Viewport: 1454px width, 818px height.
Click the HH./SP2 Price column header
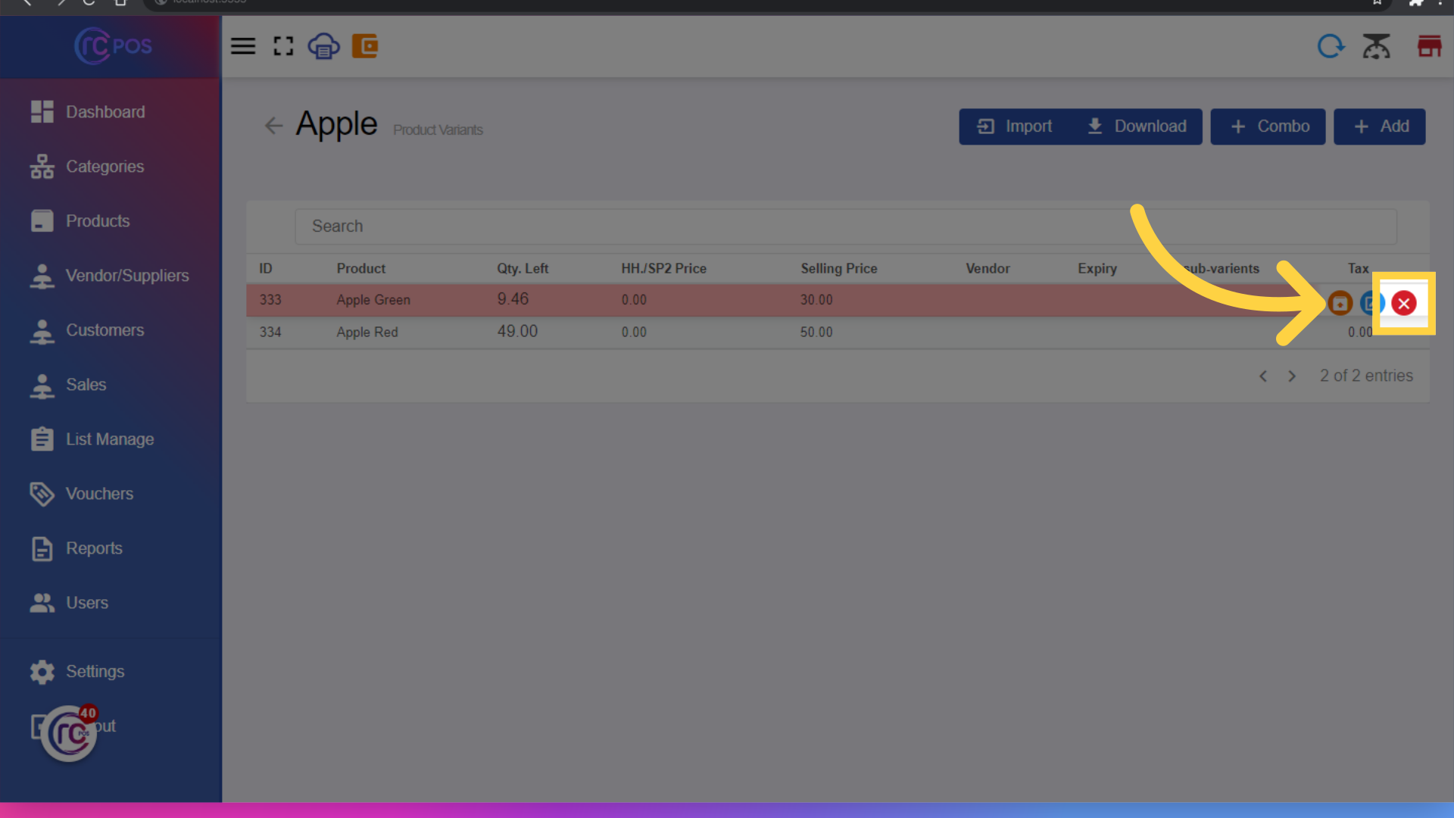point(663,269)
